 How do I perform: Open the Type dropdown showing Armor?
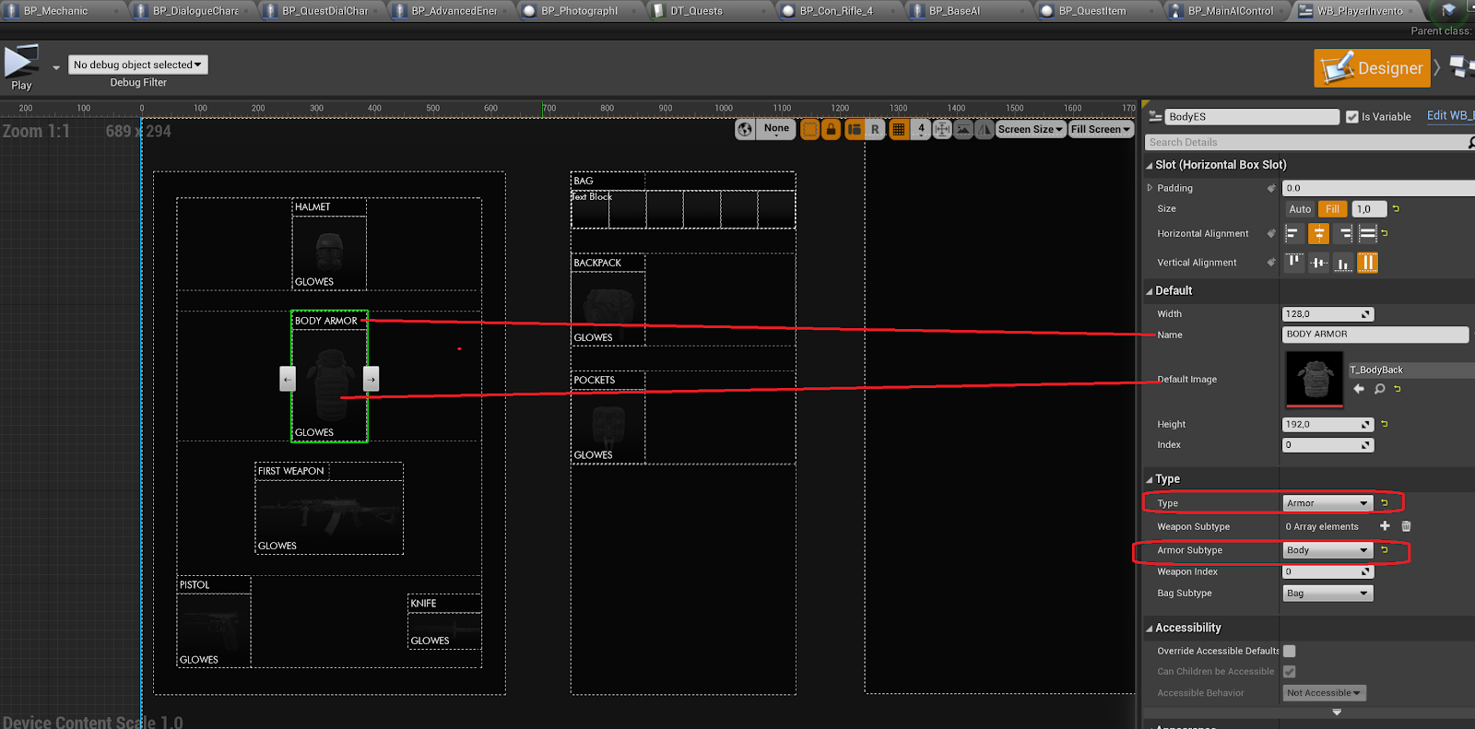pyautogui.click(x=1327, y=503)
